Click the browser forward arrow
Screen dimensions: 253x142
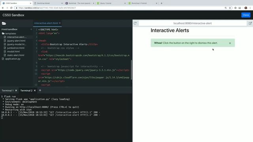(7, 8)
